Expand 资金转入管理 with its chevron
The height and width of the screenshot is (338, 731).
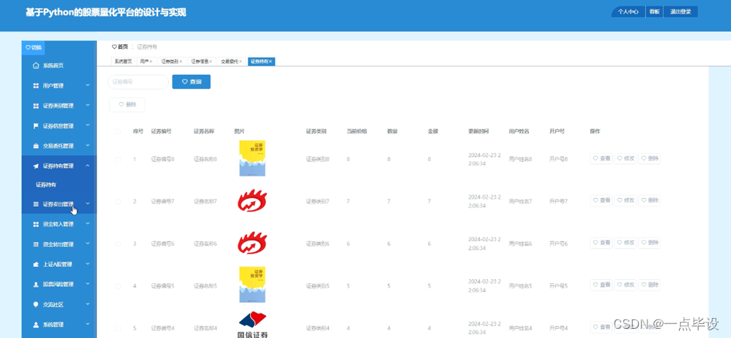coord(88,224)
